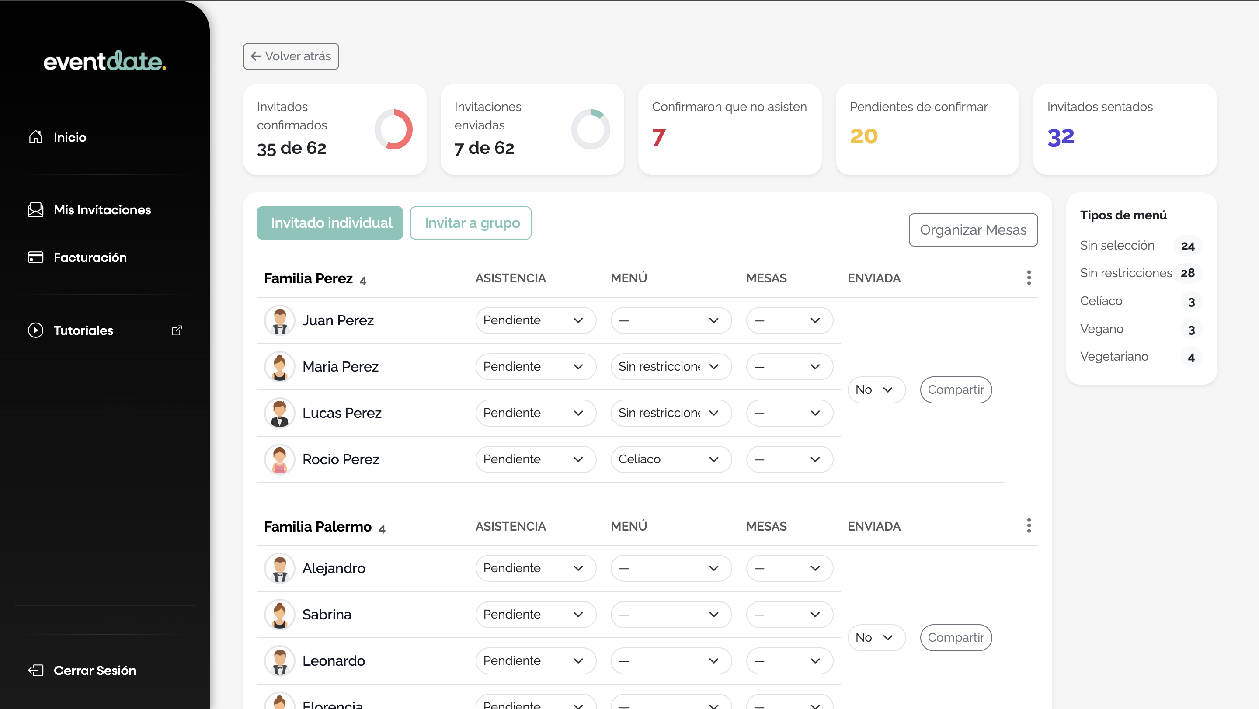Image resolution: width=1259 pixels, height=709 pixels.
Task: Open Juan Perez's asistencia dropdown
Action: pyautogui.click(x=535, y=320)
